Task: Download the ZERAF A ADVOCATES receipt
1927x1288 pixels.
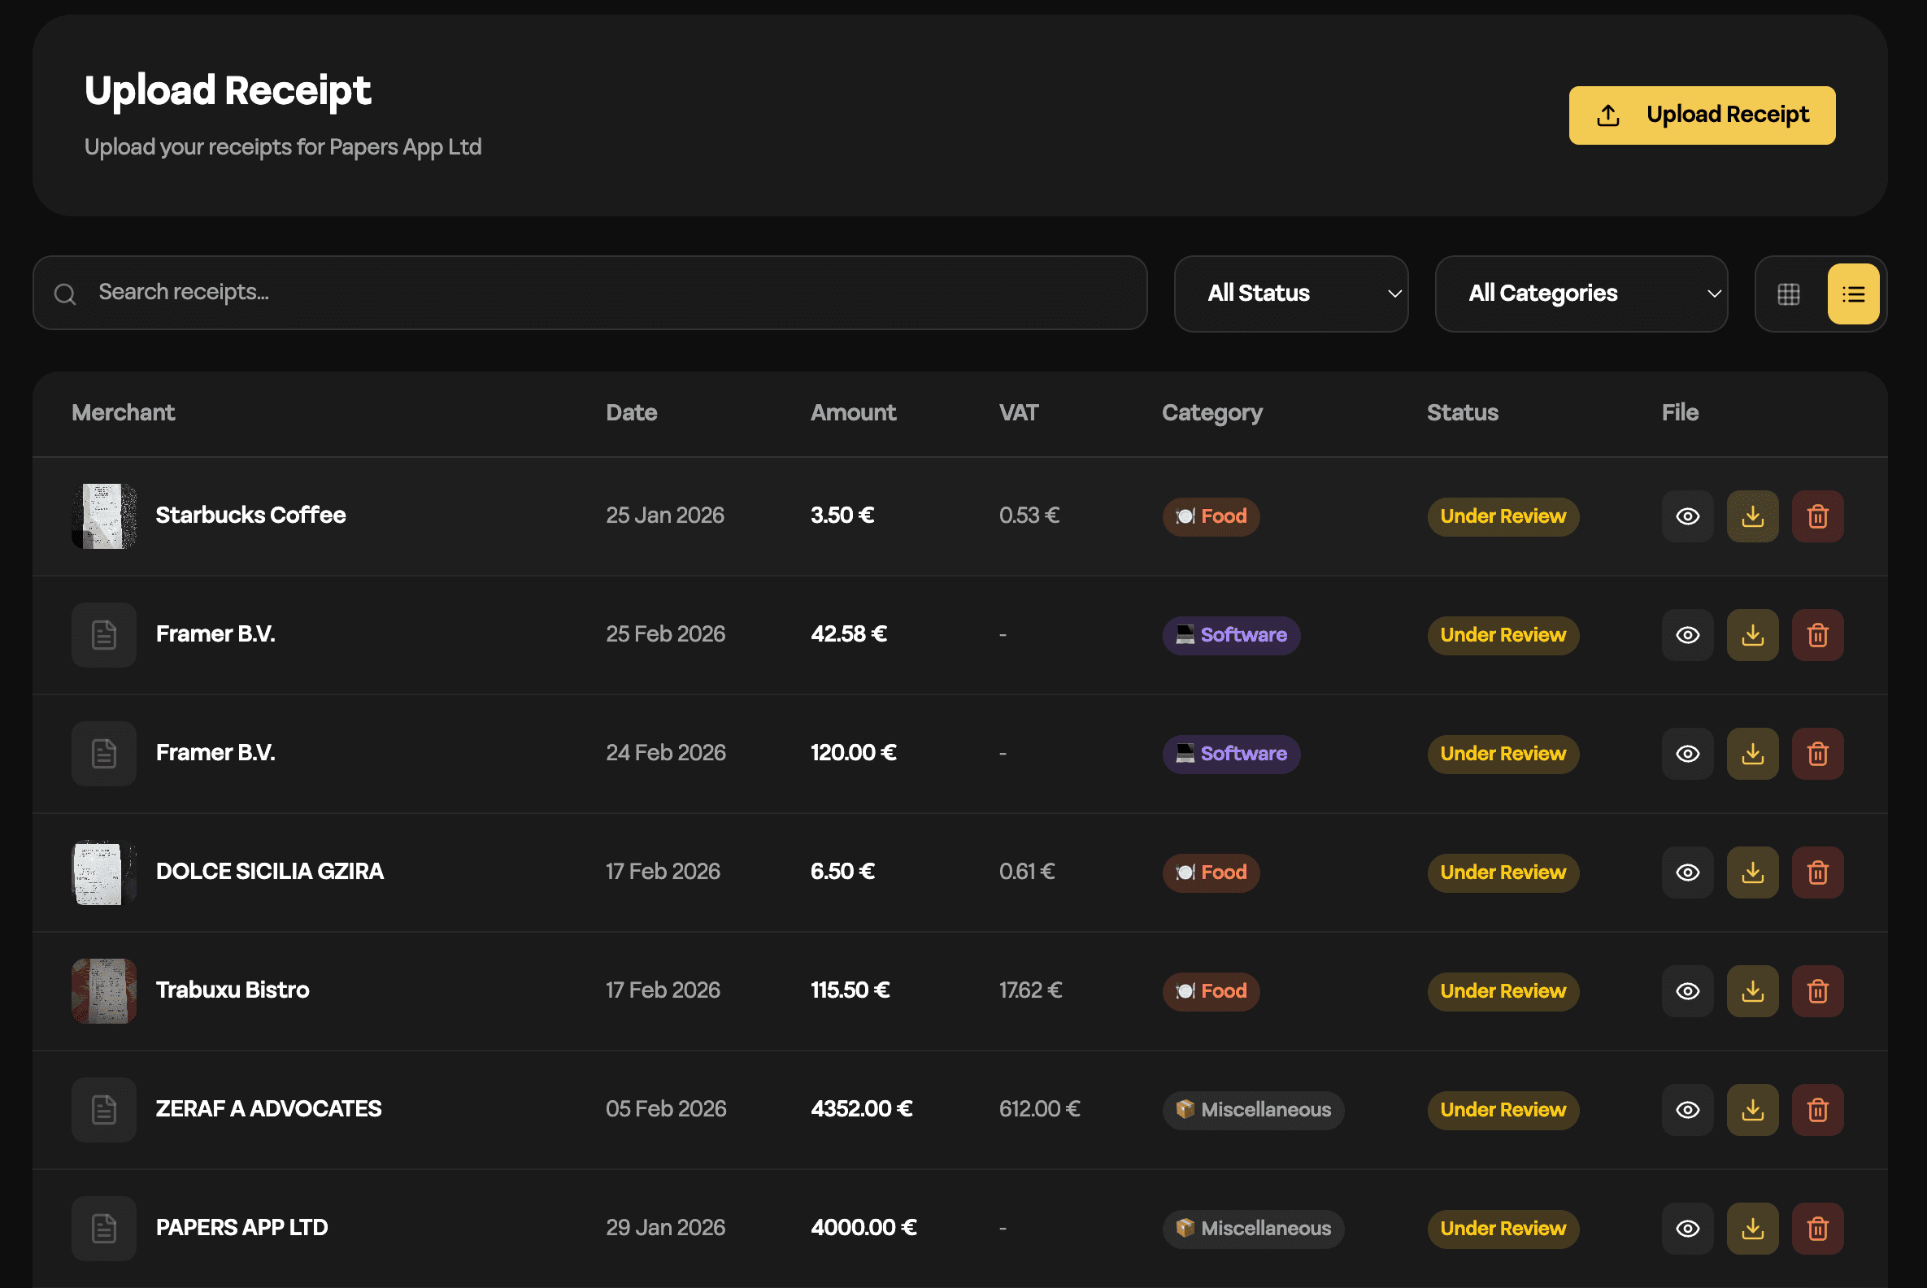Action: pos(1752,1110)
